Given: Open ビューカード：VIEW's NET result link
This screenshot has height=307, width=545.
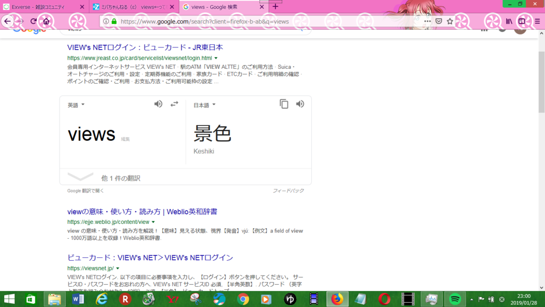Looking at the screenshot, I should coord(150,257).
